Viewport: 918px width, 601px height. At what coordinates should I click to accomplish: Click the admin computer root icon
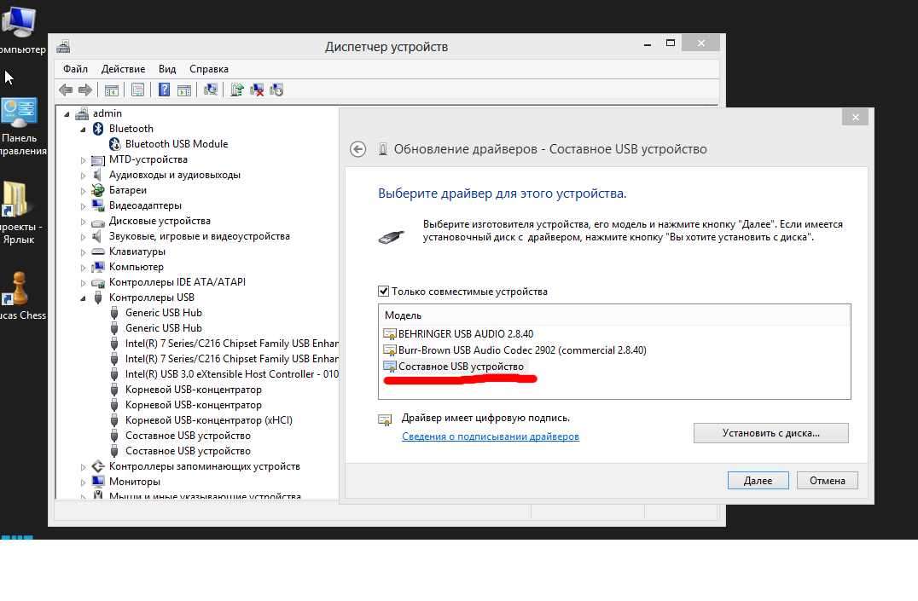(x=82, y=113)
